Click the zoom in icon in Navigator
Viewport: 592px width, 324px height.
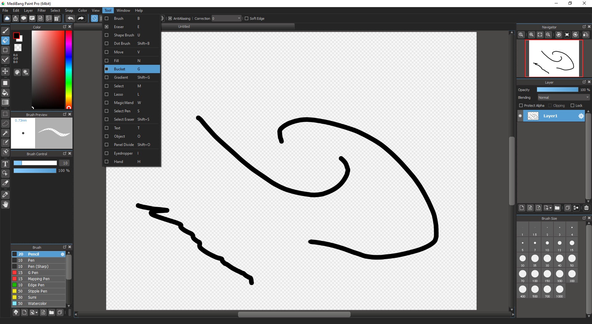531,35
